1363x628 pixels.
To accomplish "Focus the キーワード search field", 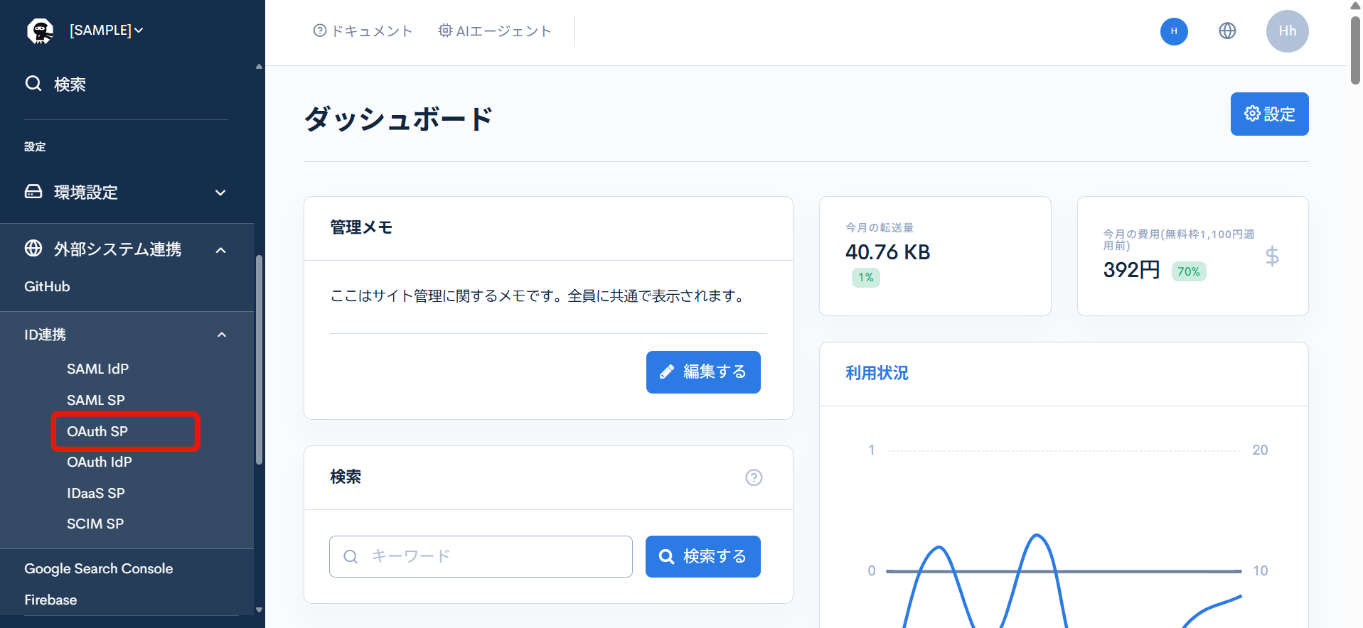I will click(481, 556).
